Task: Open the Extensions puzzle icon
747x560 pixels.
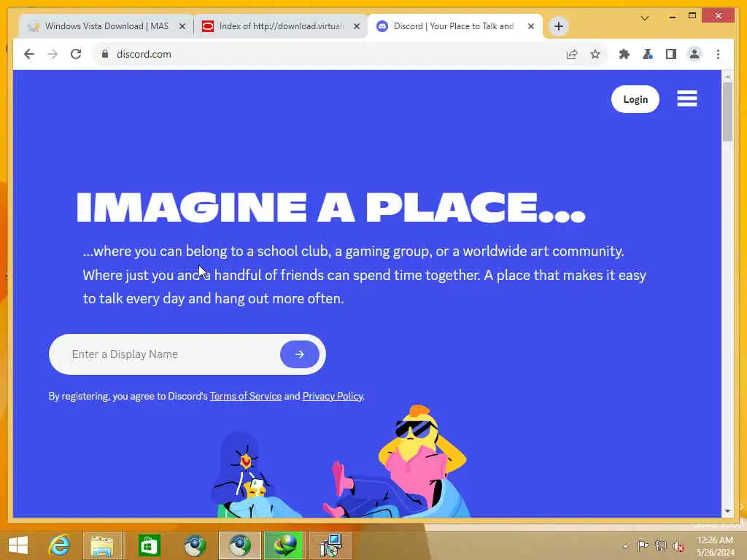Action: [624, 54]
